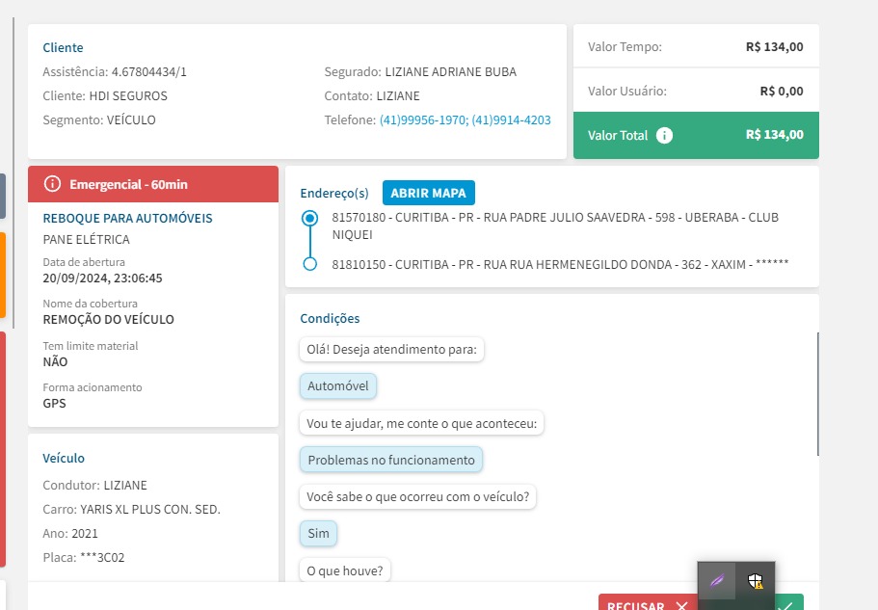This screenshot has width=878, height=610.
Task: Click the REBOQUE PARA AUTOMÓVEIS heading
Action: [x=127, y=219]
